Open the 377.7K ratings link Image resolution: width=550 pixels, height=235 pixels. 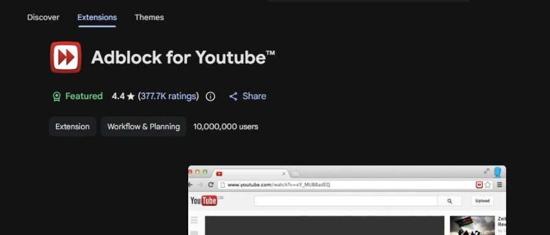[168, 96]
